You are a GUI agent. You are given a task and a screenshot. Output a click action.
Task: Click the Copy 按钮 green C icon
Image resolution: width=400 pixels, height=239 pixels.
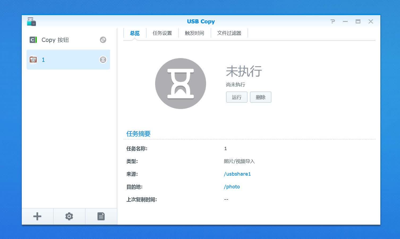point(33,40)
